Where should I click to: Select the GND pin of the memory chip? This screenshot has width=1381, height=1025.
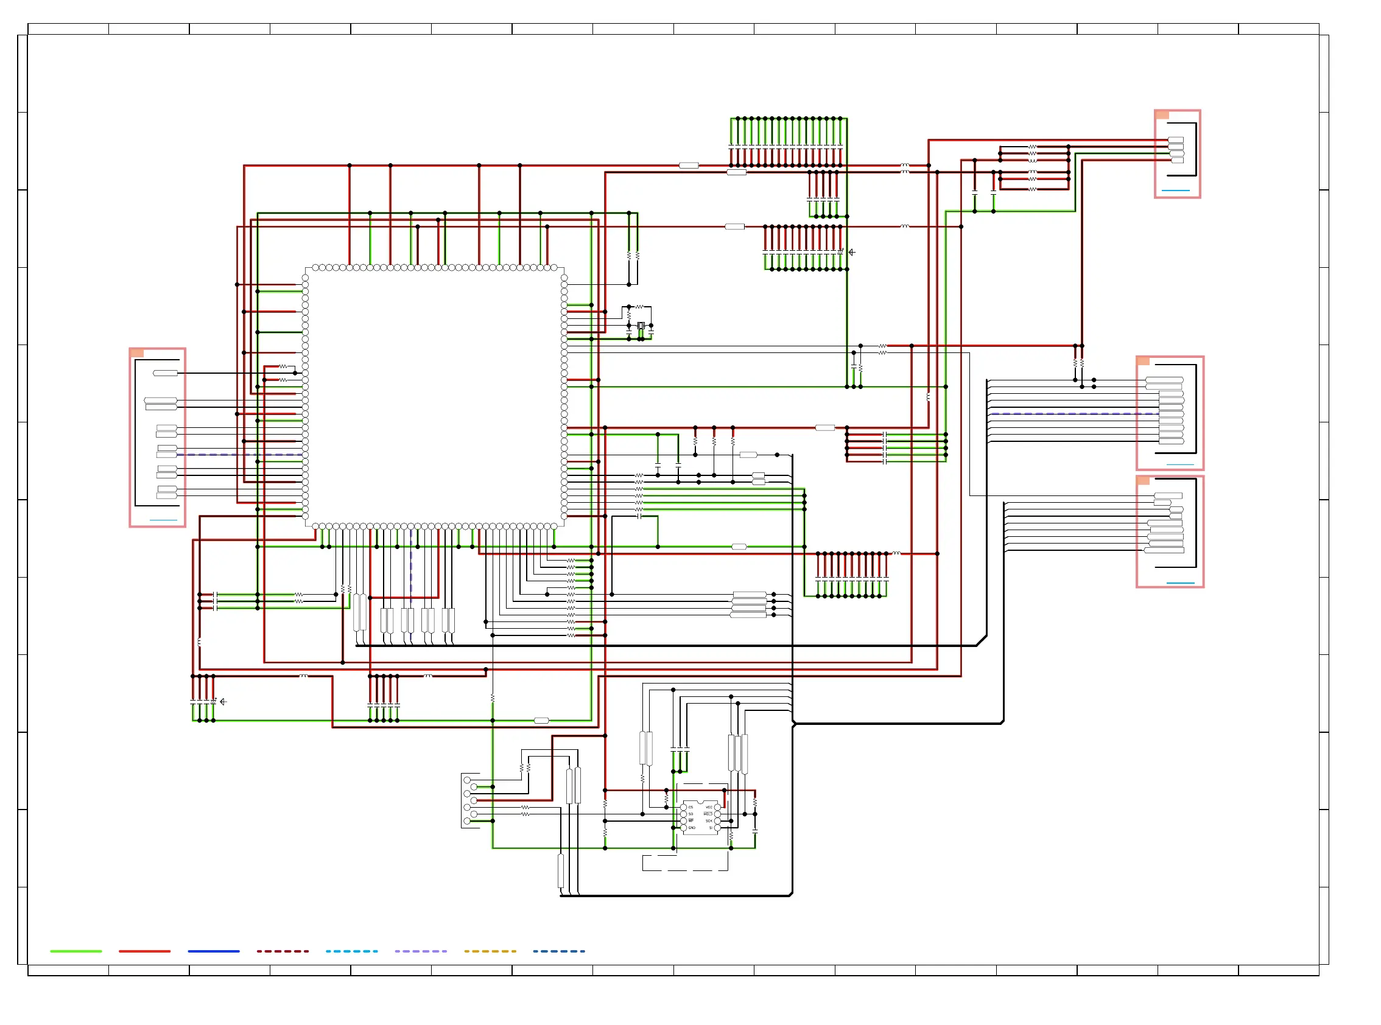683,828
